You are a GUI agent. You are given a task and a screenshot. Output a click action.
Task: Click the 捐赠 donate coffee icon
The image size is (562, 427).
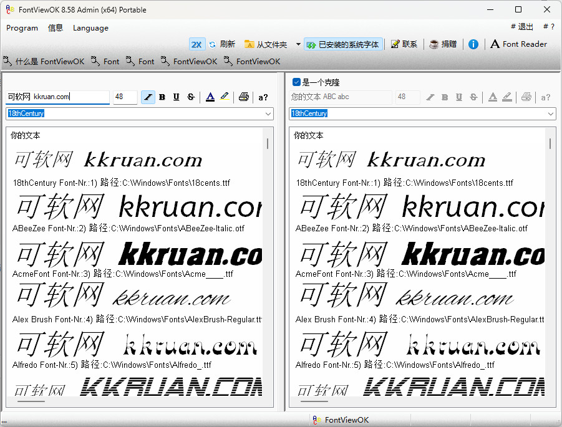[434, 44]
